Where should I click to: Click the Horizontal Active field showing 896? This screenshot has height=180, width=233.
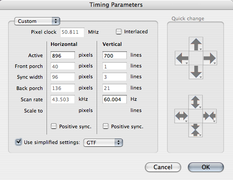point(63,55)
